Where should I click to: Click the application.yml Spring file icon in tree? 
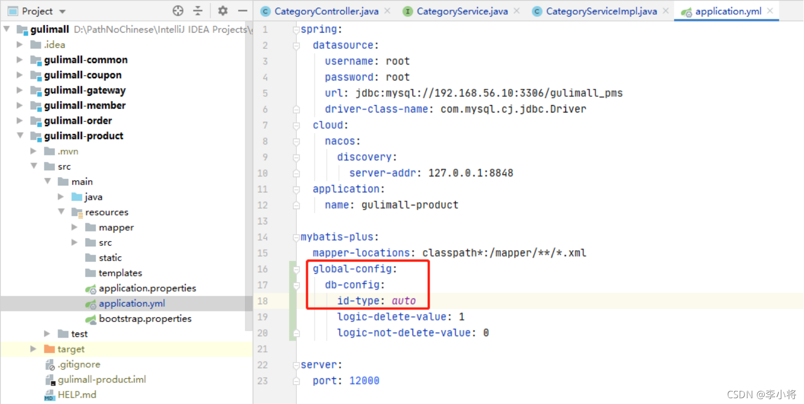90,304
